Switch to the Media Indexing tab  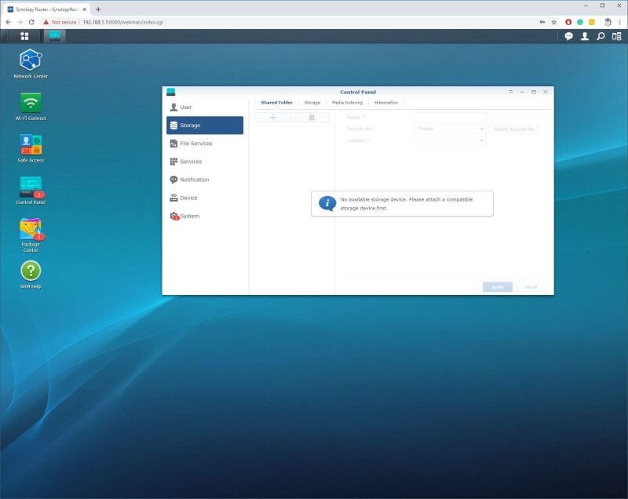(346, 102)
